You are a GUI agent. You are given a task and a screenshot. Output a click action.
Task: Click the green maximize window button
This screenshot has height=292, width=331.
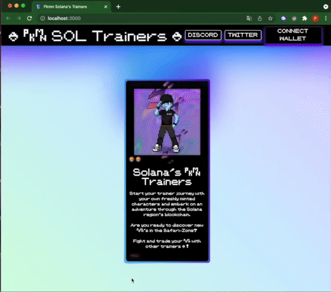pyautogui.click(x=23, y=6)
